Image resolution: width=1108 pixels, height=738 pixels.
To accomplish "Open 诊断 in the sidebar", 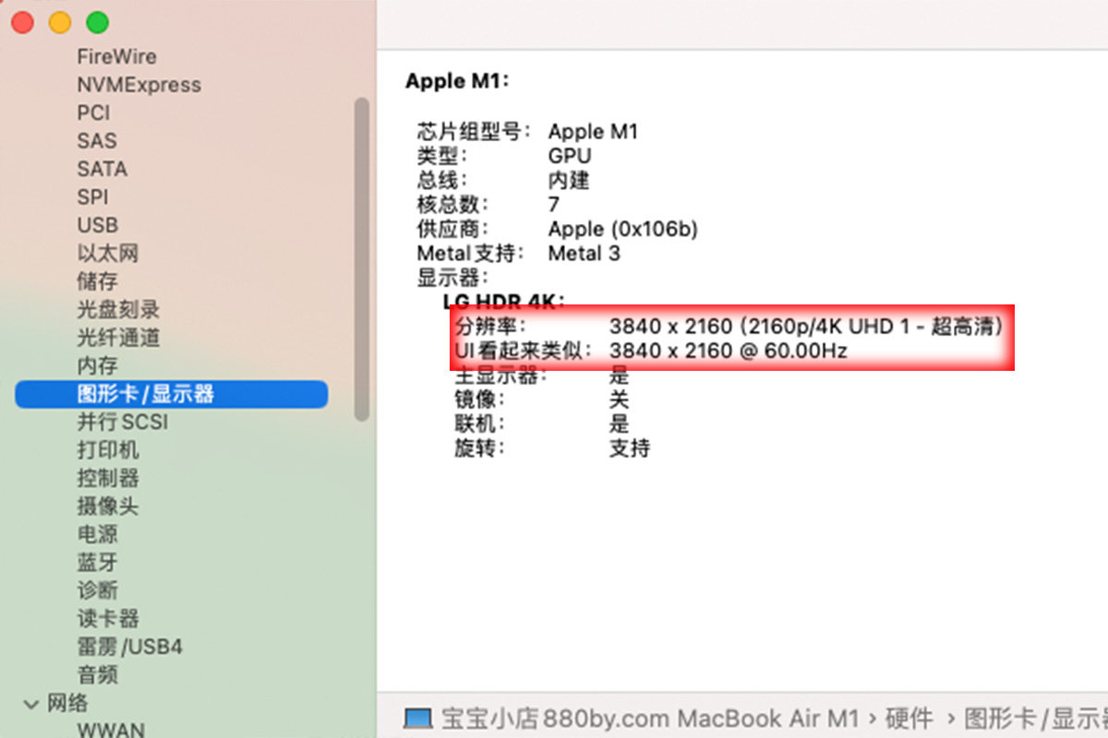I will 97,591.
